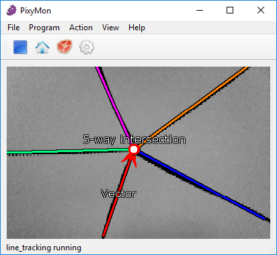
Task: Run the default program via house icon
Action: click(42, 47)
